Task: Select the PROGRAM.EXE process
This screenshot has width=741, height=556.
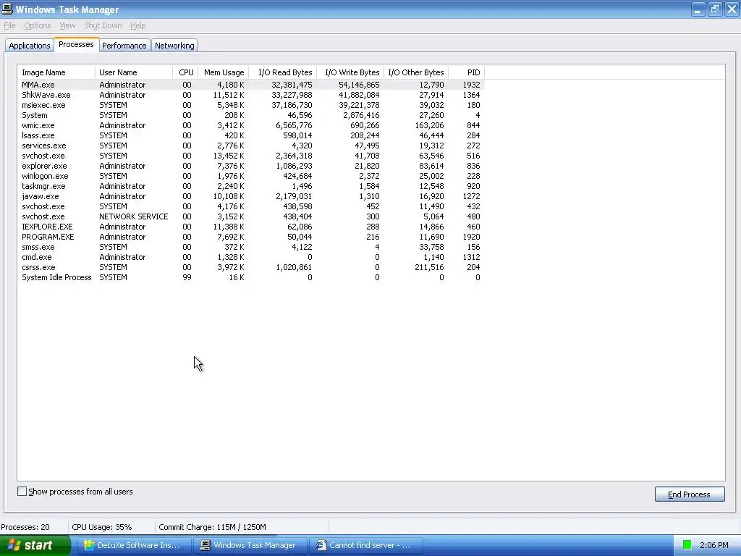Action: (x=251, y=237)
